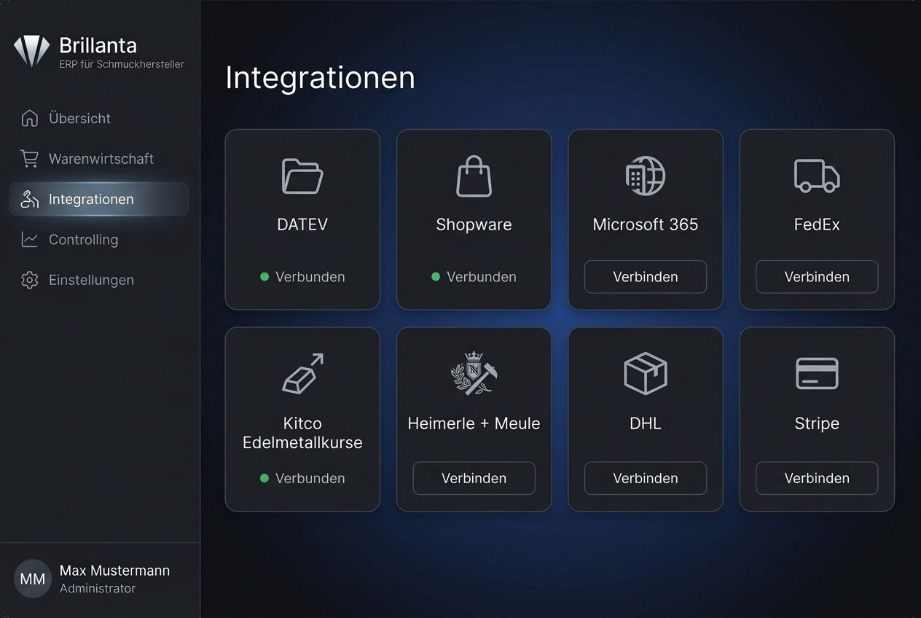Click Verbinden on the FedEx card
921x618 pixels.
tap(817, 277)
